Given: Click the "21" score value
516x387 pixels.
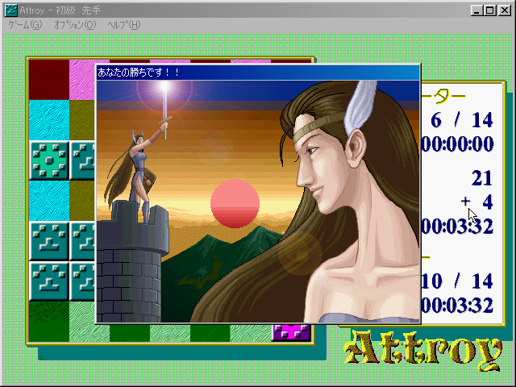Looking at the screenshot, I should click(482, 178).
